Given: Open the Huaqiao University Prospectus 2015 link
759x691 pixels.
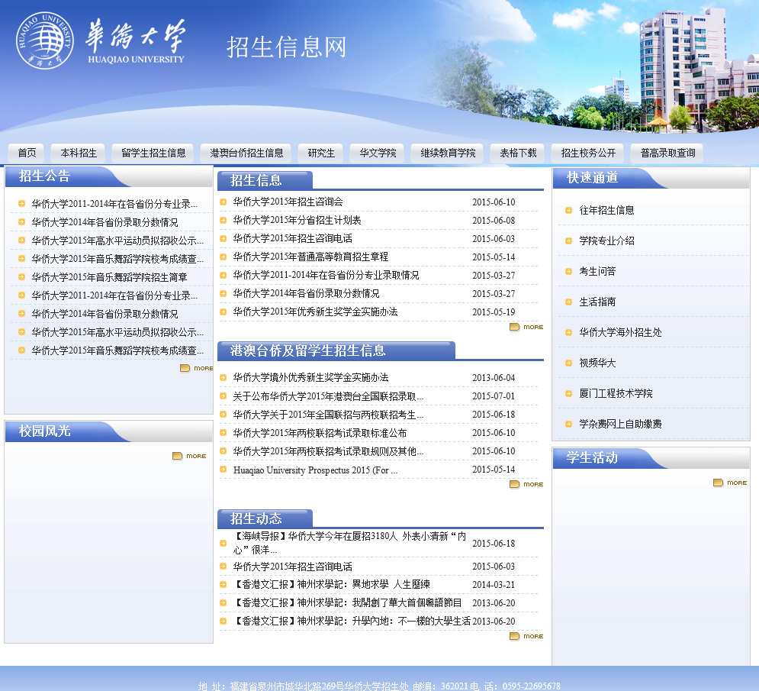Looking at the screenshot, I should coord(315,470).
